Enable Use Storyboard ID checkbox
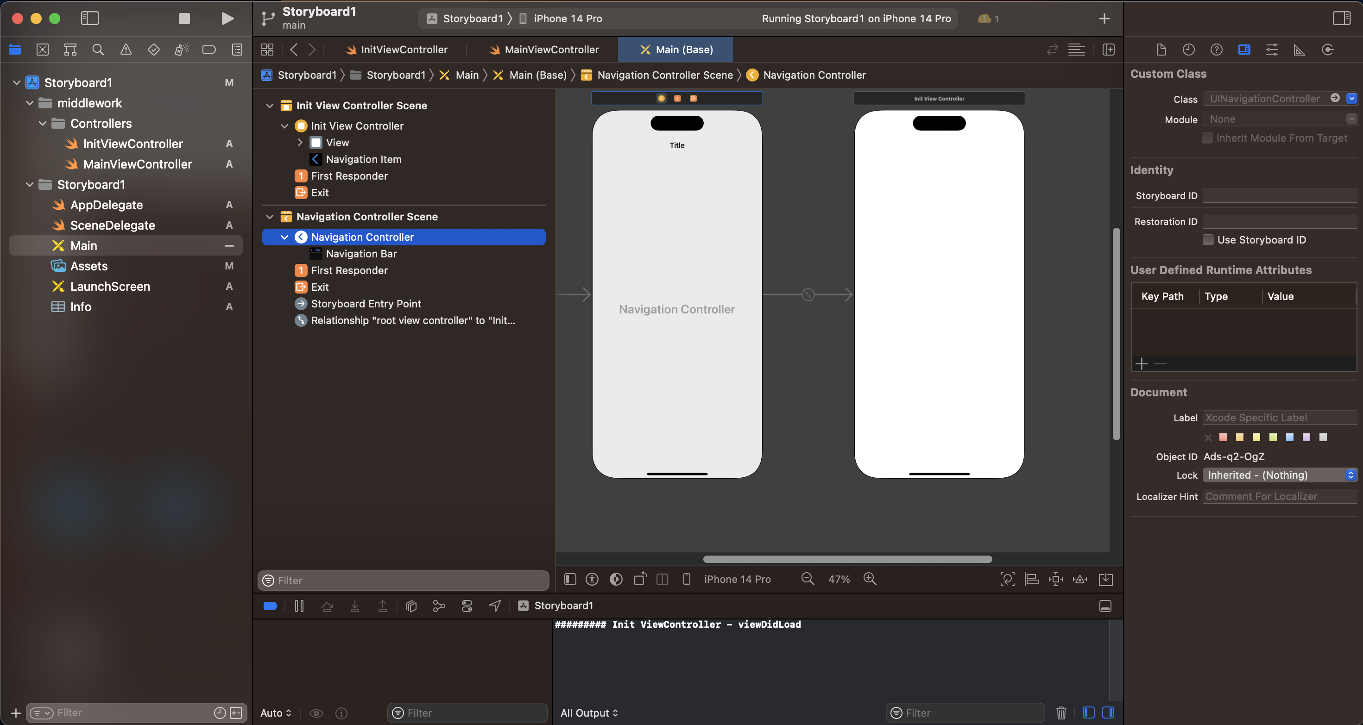Viewport: 1363px width, 725px height. [x=1208, y=239]
